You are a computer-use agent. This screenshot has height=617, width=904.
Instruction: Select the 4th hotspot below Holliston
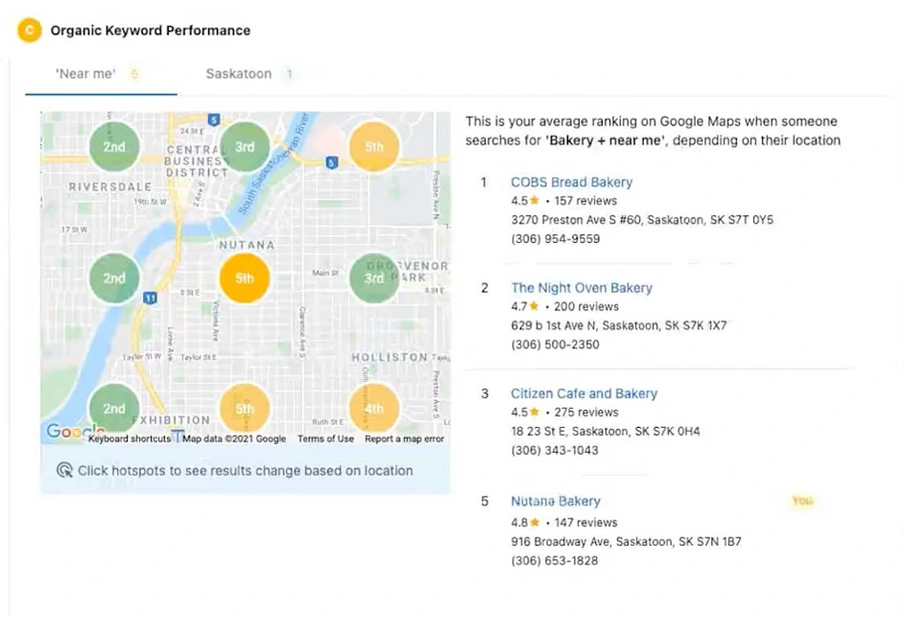pyautogui.click(x=374, y=408)
